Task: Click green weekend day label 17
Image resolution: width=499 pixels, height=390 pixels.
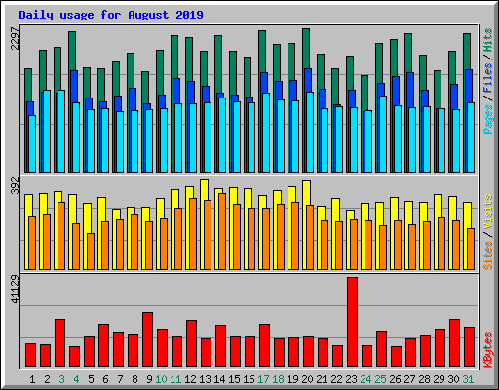Action: click(x=263, y=379)
